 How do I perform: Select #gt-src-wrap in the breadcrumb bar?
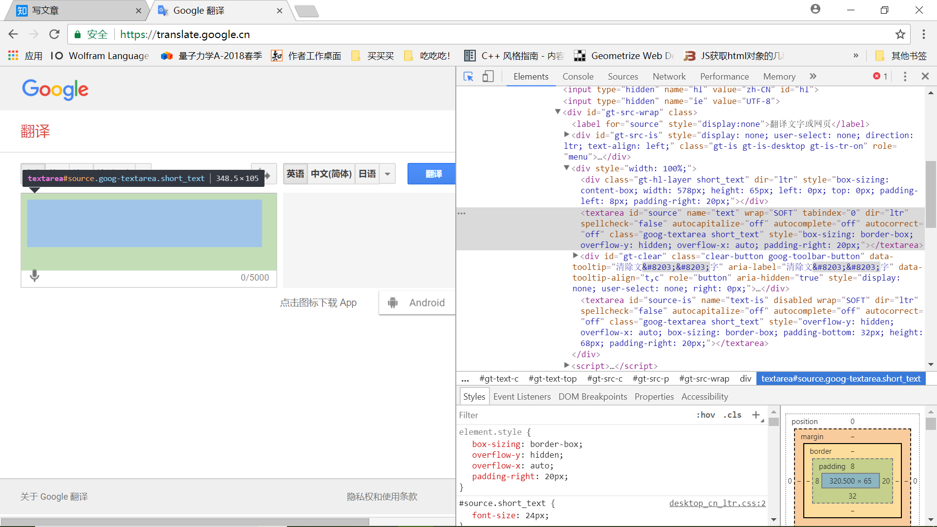tap(704, 379)
